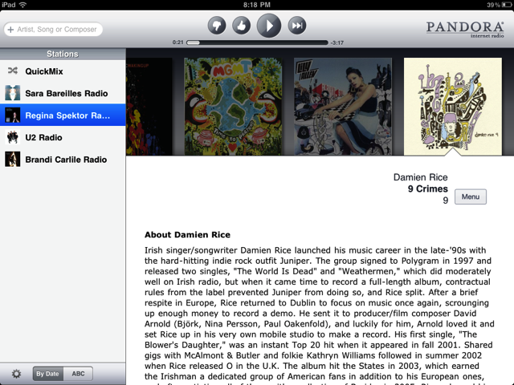Click the thumbs up icon
This screenshot has width=514, height=385.
click(241, 26)
